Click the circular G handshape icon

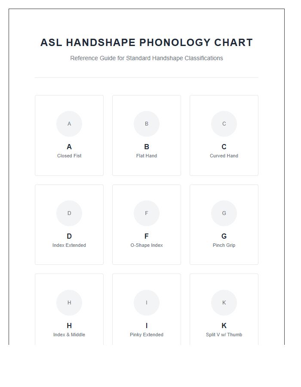[224, 213]
